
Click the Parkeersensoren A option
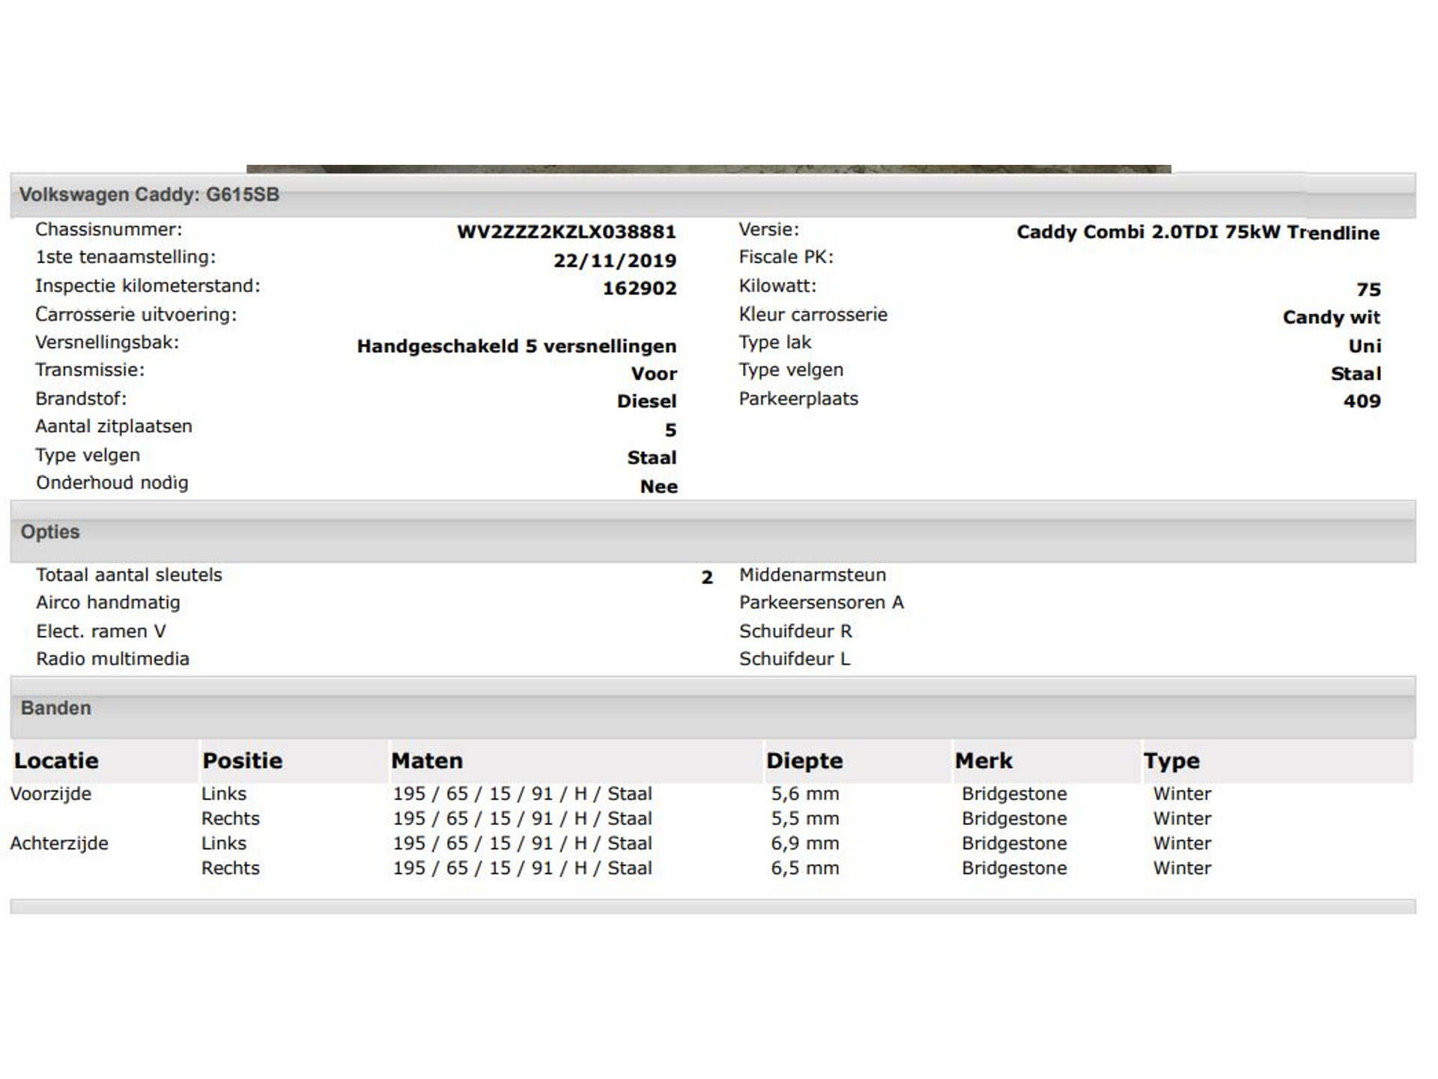pos(821,602)
